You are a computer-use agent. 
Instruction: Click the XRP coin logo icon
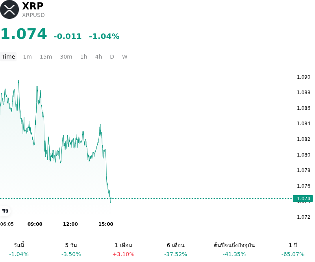pos(9,9)
